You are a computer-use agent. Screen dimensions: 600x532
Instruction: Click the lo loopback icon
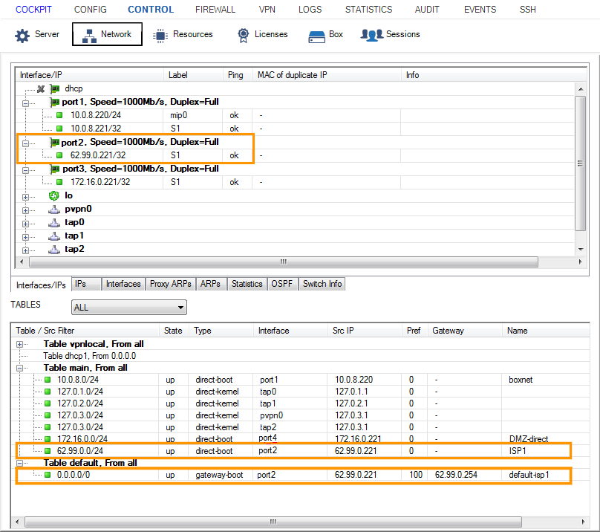pyautogui.click(x=54, y=195)
